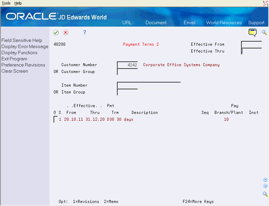Click the title bar window icon
The image size is (269, 206).
[266, 3]
